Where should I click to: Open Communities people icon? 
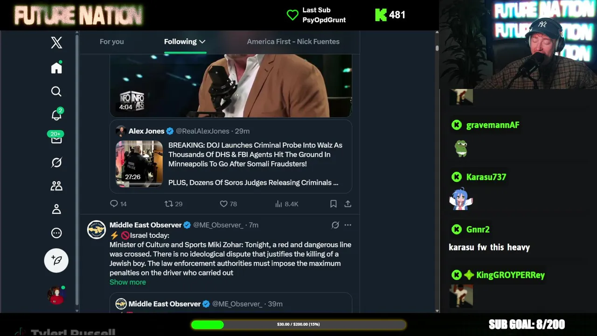(x=56, y=186)
